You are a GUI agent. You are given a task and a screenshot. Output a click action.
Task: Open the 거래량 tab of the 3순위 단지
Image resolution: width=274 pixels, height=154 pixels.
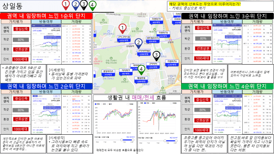pos(257,22)
